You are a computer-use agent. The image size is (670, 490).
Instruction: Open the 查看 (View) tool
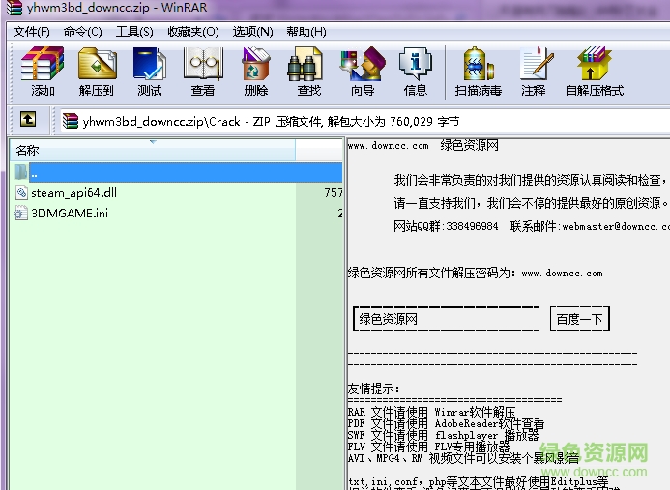(203, 71)
